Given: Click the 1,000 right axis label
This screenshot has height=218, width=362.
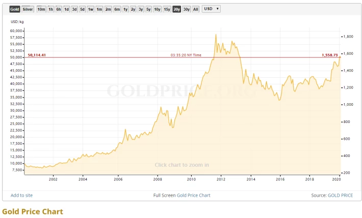Looking at the screenshot, I should click(x=348, y=105).
